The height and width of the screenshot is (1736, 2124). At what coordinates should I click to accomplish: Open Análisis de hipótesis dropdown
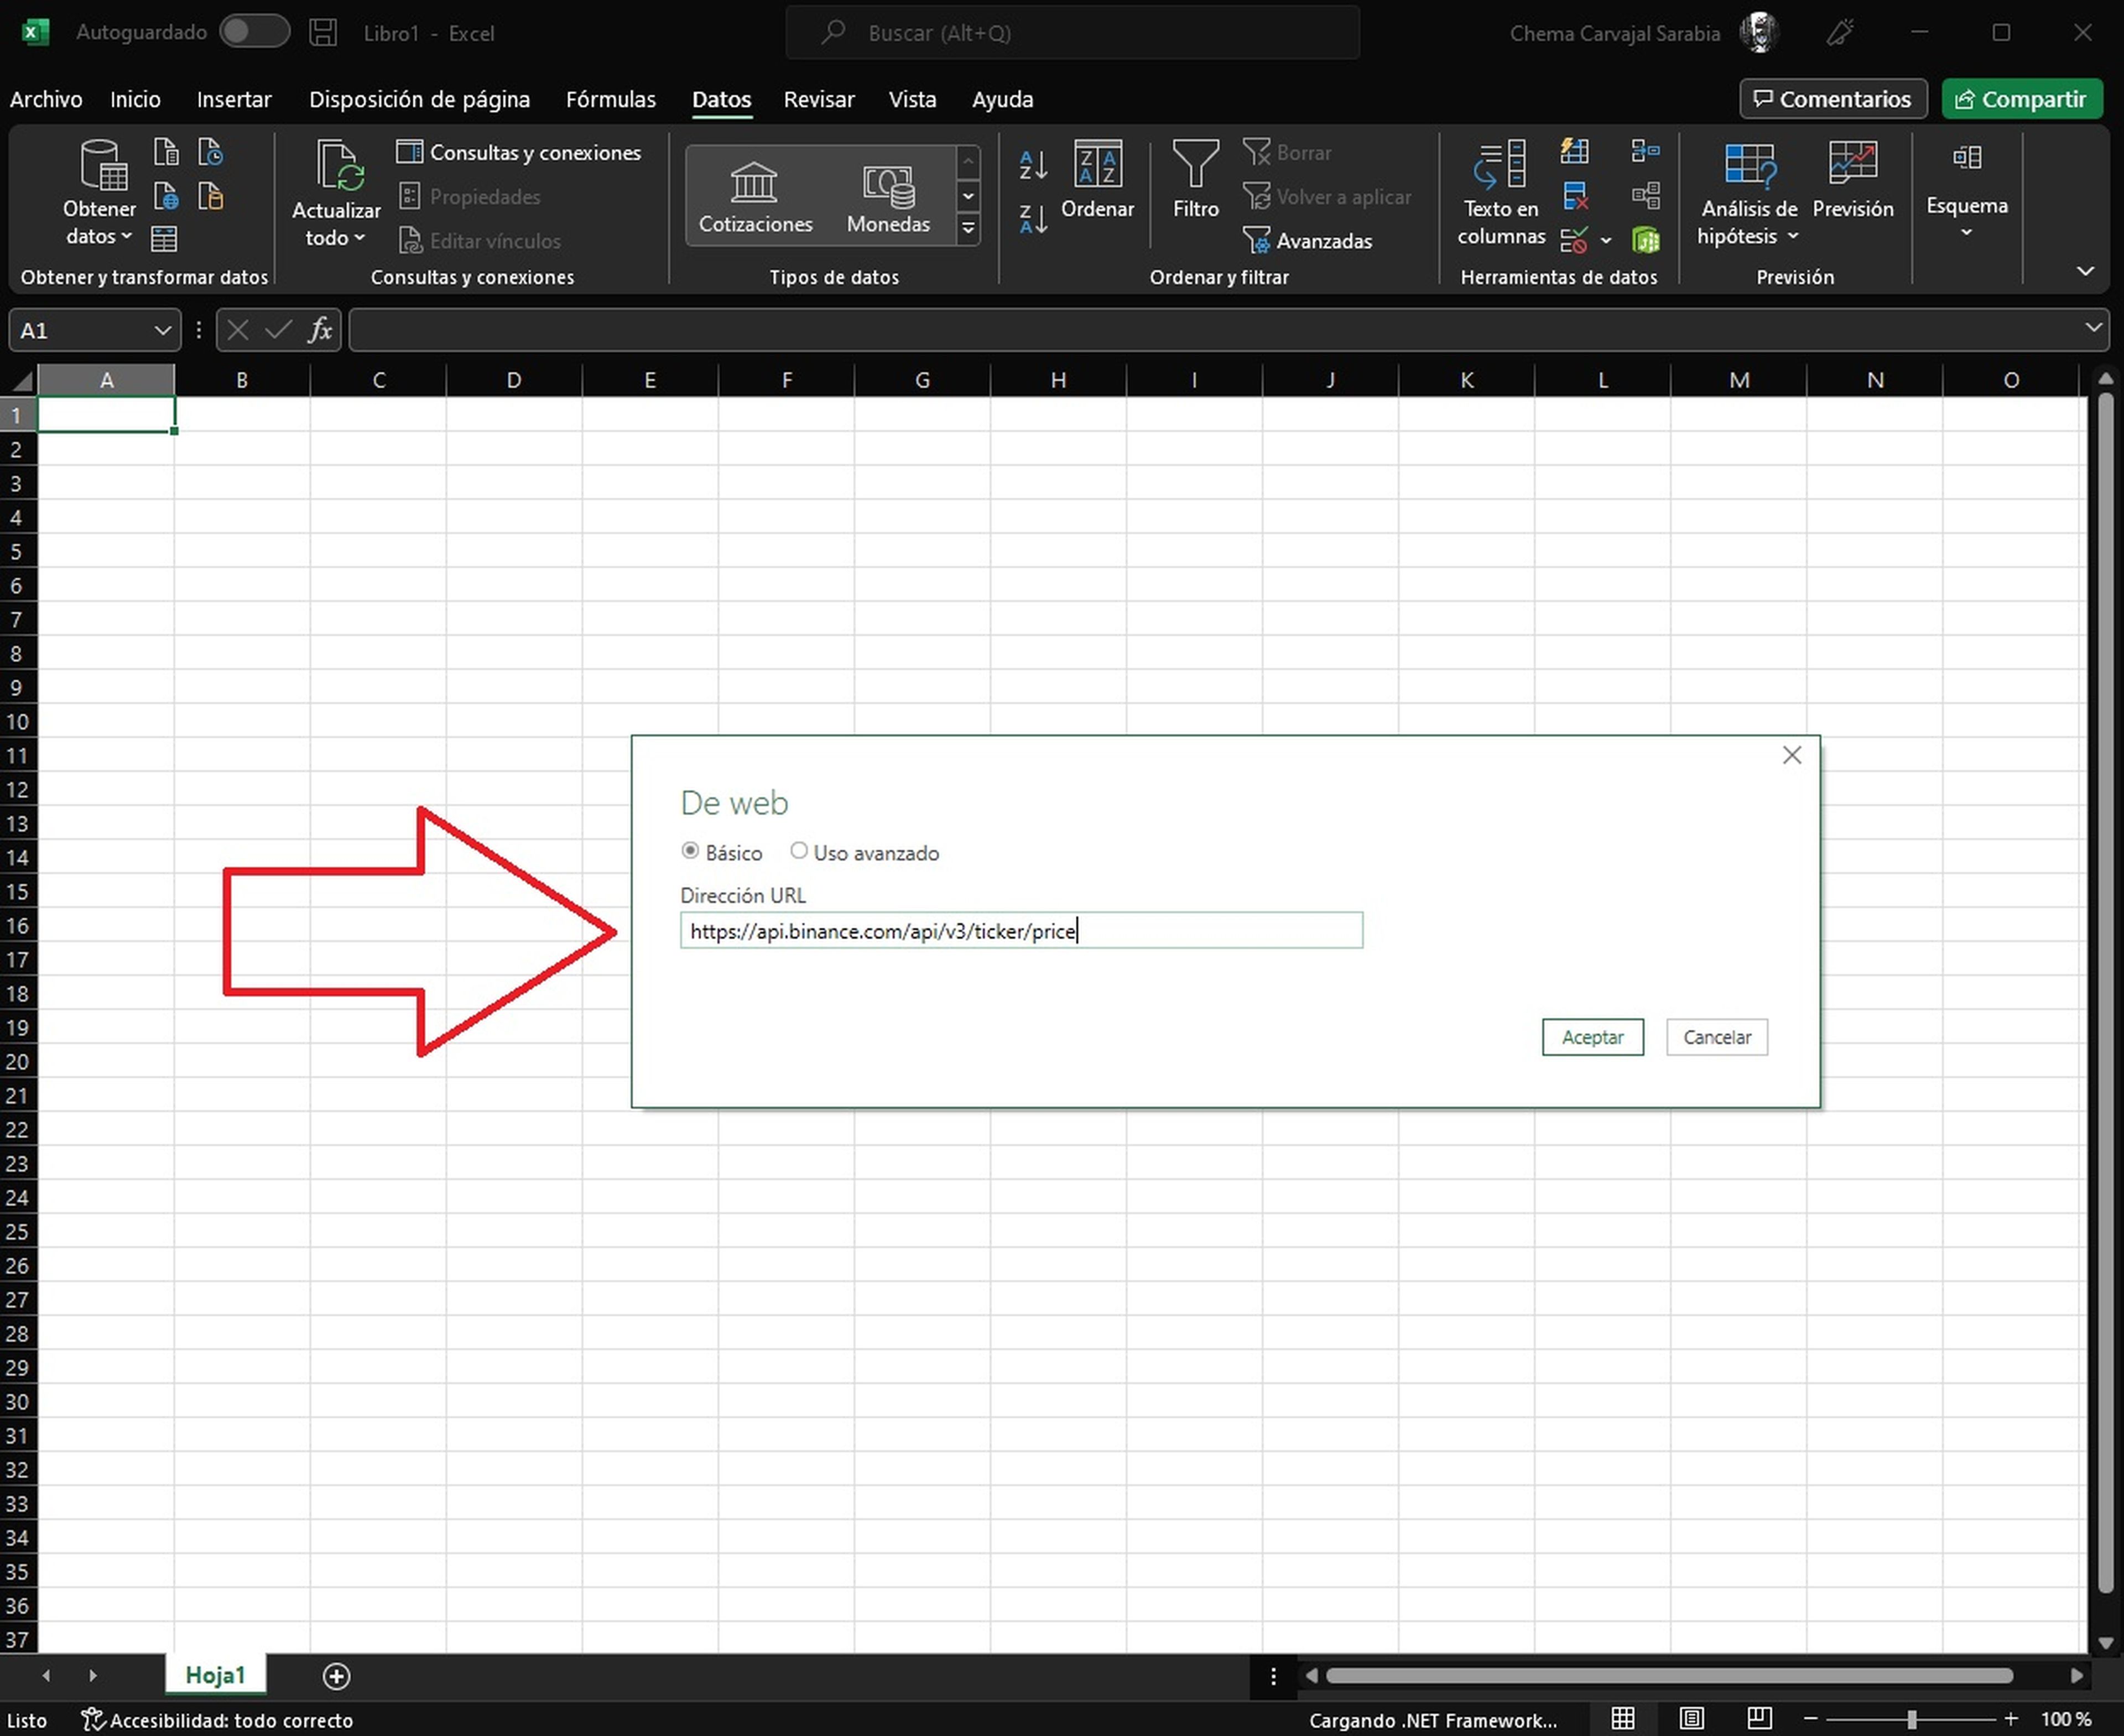tap(1748, 194)
